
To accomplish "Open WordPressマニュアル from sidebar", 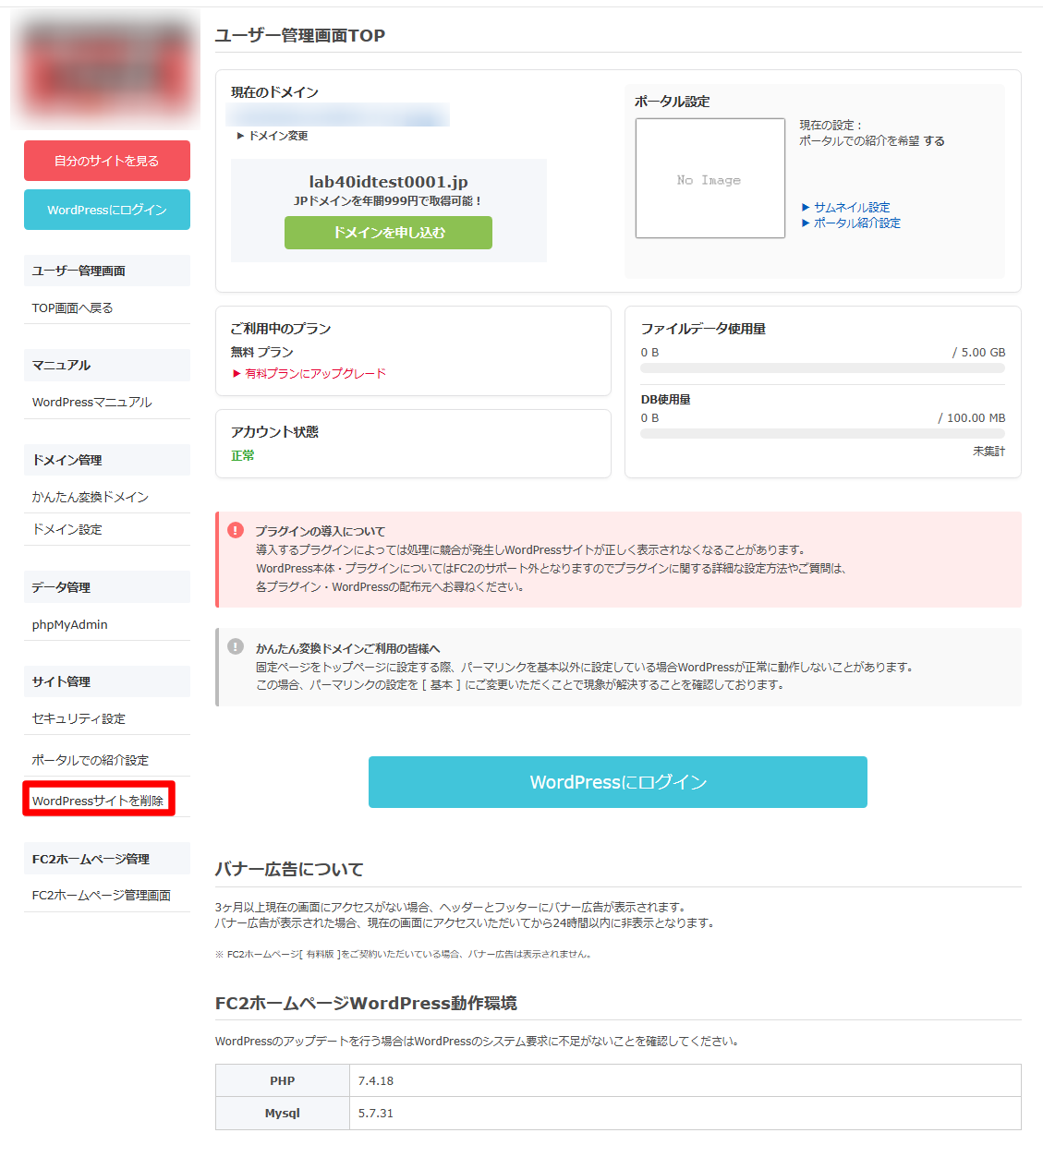I will 91,403.
